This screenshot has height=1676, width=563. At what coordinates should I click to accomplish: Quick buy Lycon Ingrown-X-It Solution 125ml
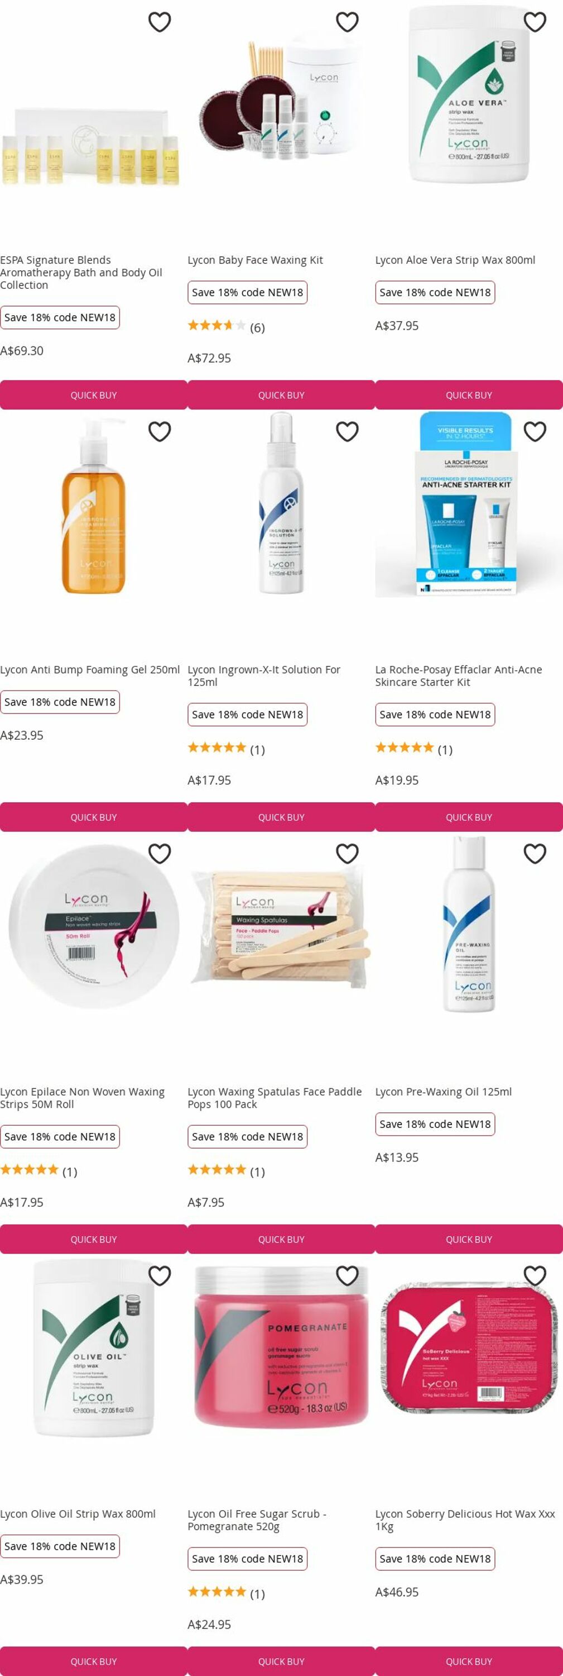click(281, 817)
